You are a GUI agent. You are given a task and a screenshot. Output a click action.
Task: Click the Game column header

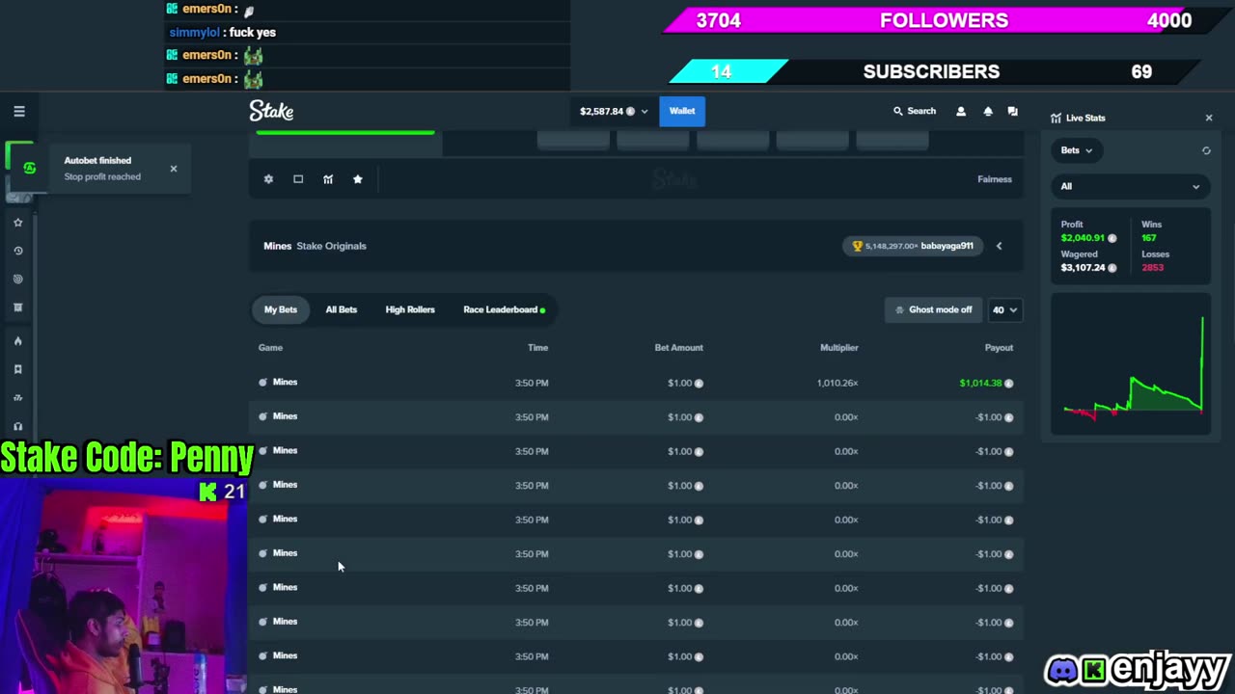(270, 348)
